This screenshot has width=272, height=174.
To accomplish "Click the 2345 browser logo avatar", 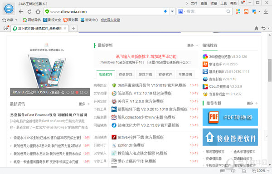I will pyautogui.click(x=9, y=9).
